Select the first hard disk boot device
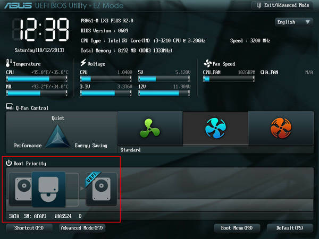Viewport: 319px width, 239px height. pyautogui.click(x=21, y=189)
